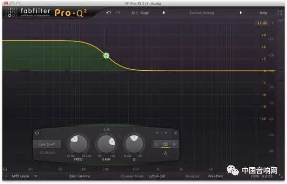Toggle the piano keyboard display icon
The image size is (287, 184).
(x=5, y=169)
